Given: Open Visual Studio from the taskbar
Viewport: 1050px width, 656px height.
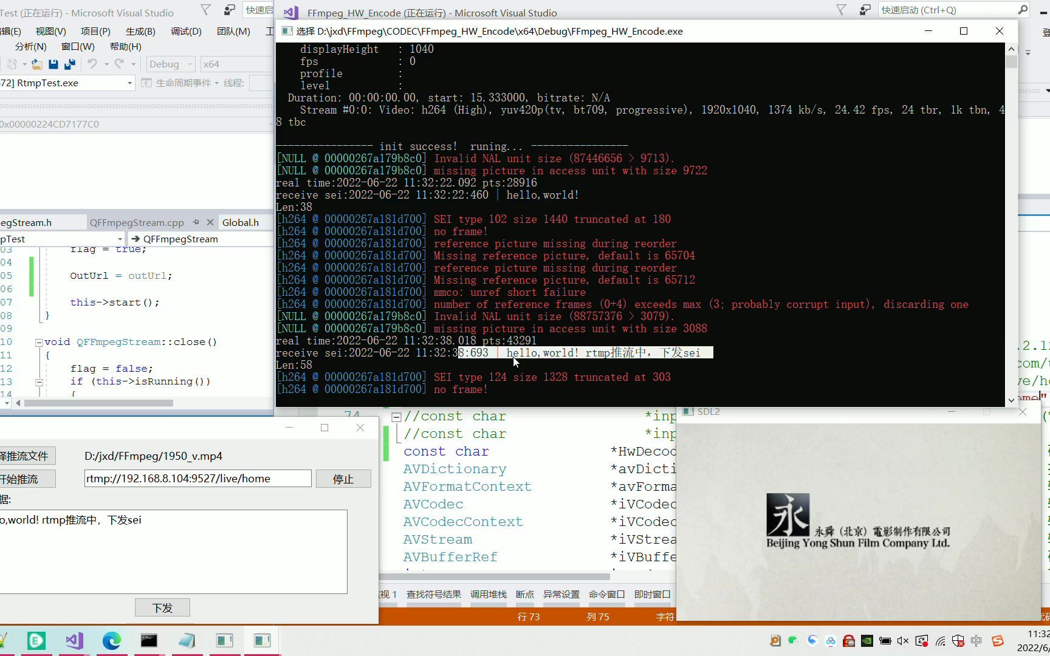Looking at the screenshot, I should (x=74, y=640).
